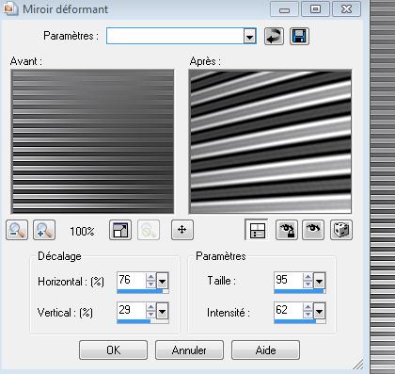395x374 pixels.
Task: Confirm the effect with the OK button
Action: [x=113, y=350]
